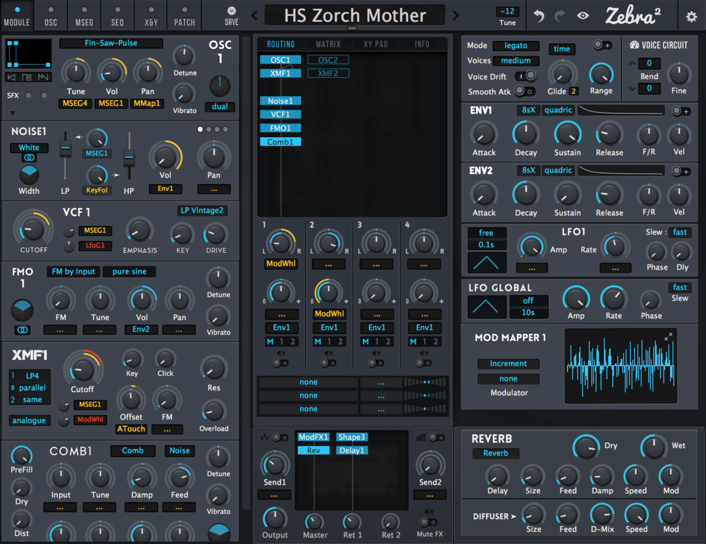This screenshot has height=544, width=706.
Task: Click the undo arrow icon
Action: pyautogui.click(x=539, y=16)
